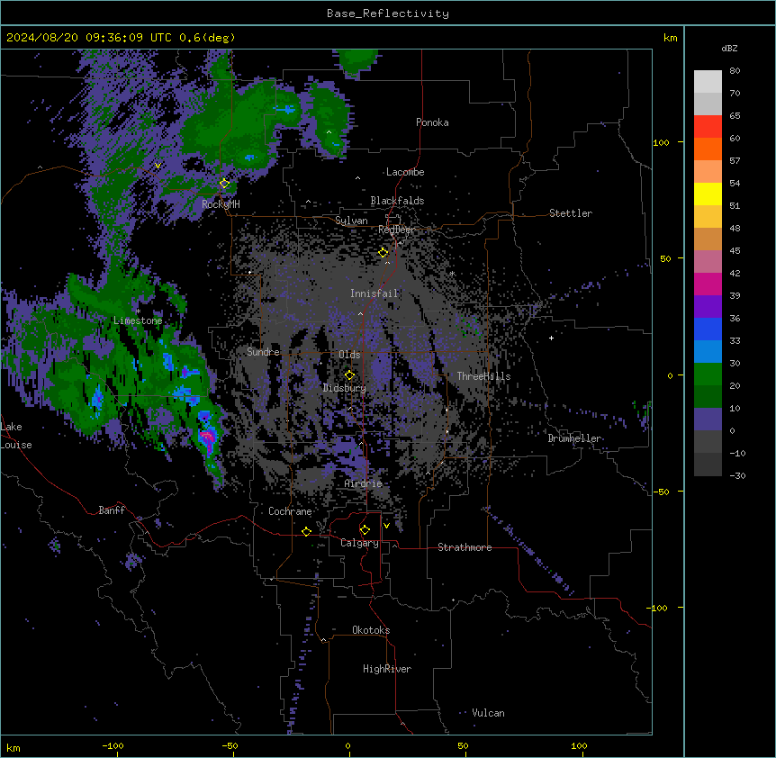Click the -30 value on the dBZ scale

pyautogui.click(x=737, y=475)
